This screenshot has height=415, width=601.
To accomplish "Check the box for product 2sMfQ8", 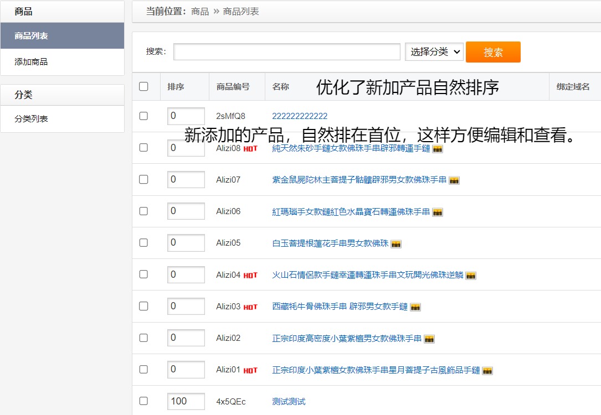I will [x=144, y=116].
